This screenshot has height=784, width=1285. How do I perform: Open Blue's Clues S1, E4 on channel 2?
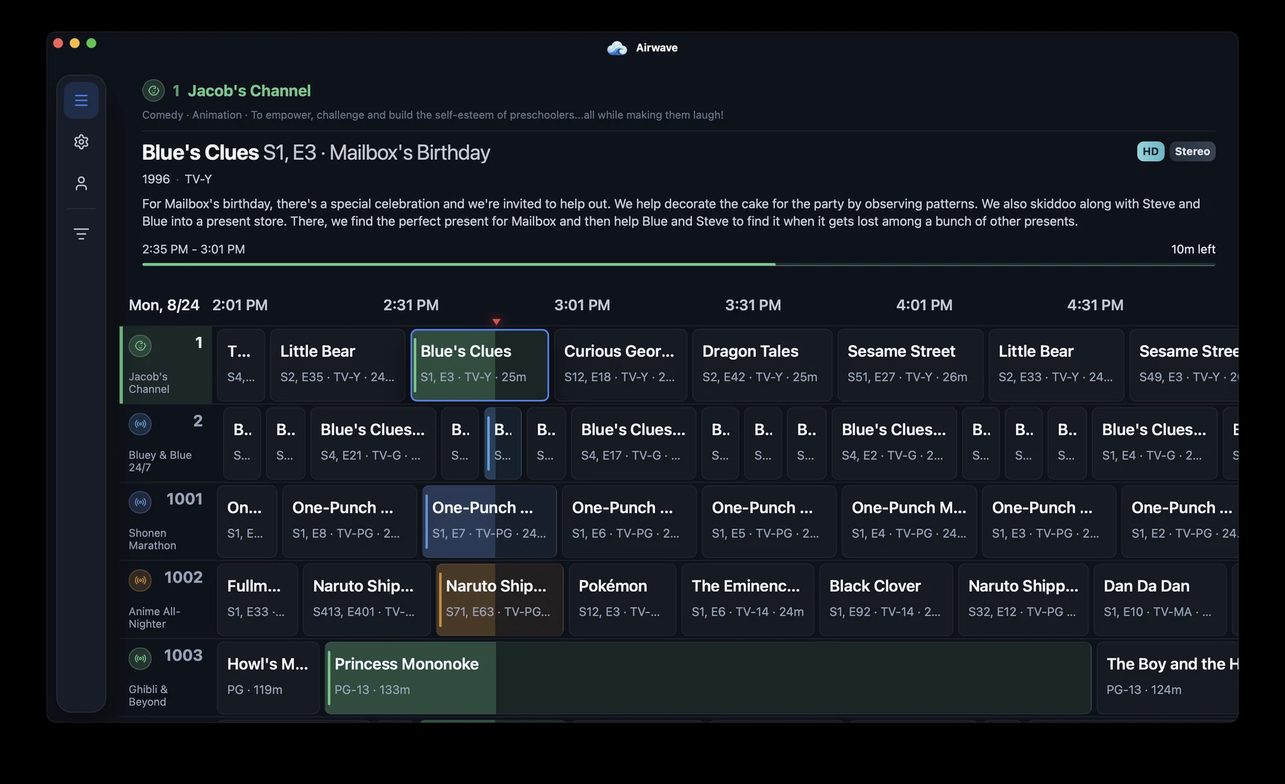tap(1154, 444)
